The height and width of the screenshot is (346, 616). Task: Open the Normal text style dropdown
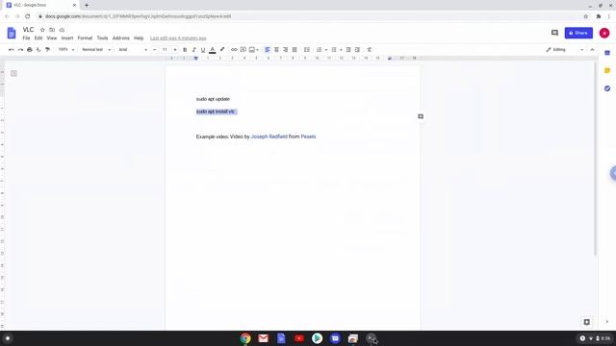(x=96, y=50)
